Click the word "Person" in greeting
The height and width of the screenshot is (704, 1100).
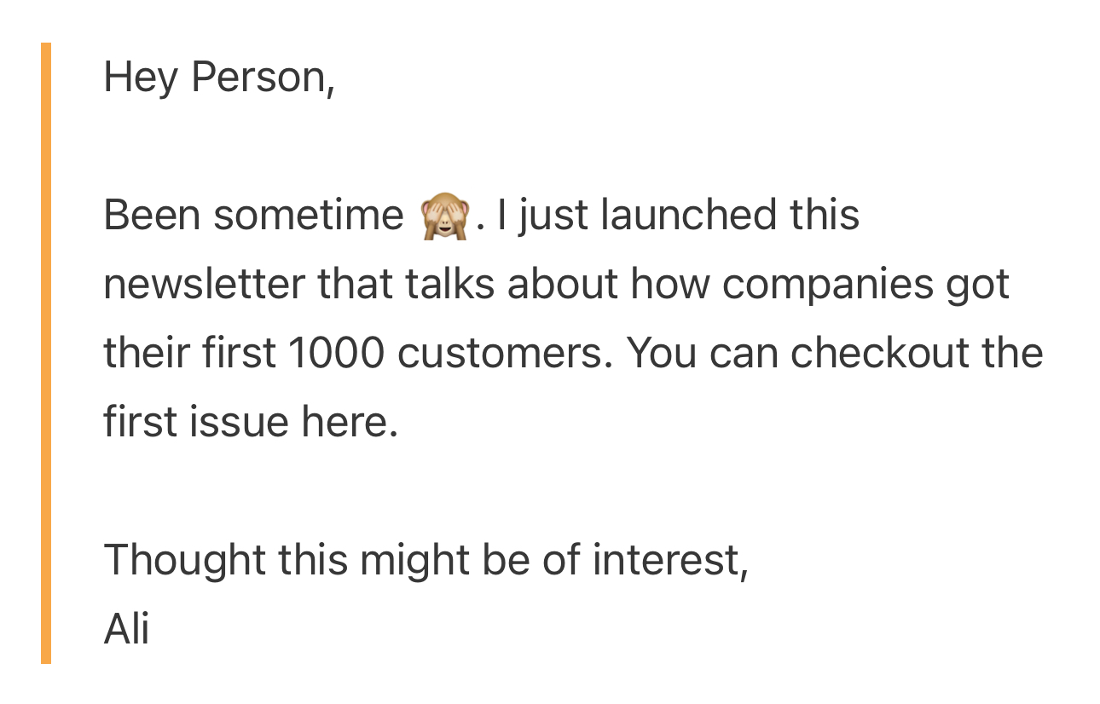click(258, 78)
